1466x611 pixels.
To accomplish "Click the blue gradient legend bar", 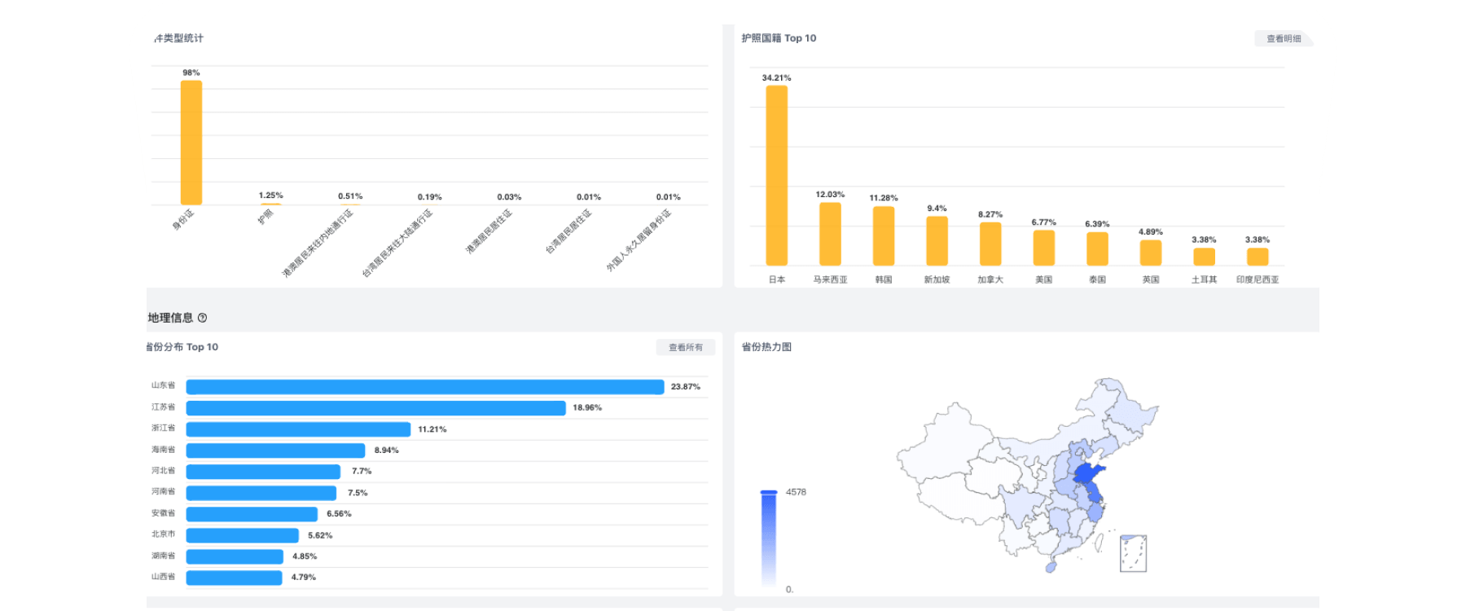I will point(769,538).
